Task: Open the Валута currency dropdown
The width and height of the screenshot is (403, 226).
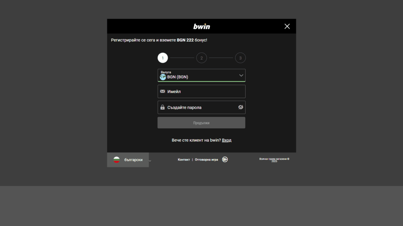Action: coord(197,75)
